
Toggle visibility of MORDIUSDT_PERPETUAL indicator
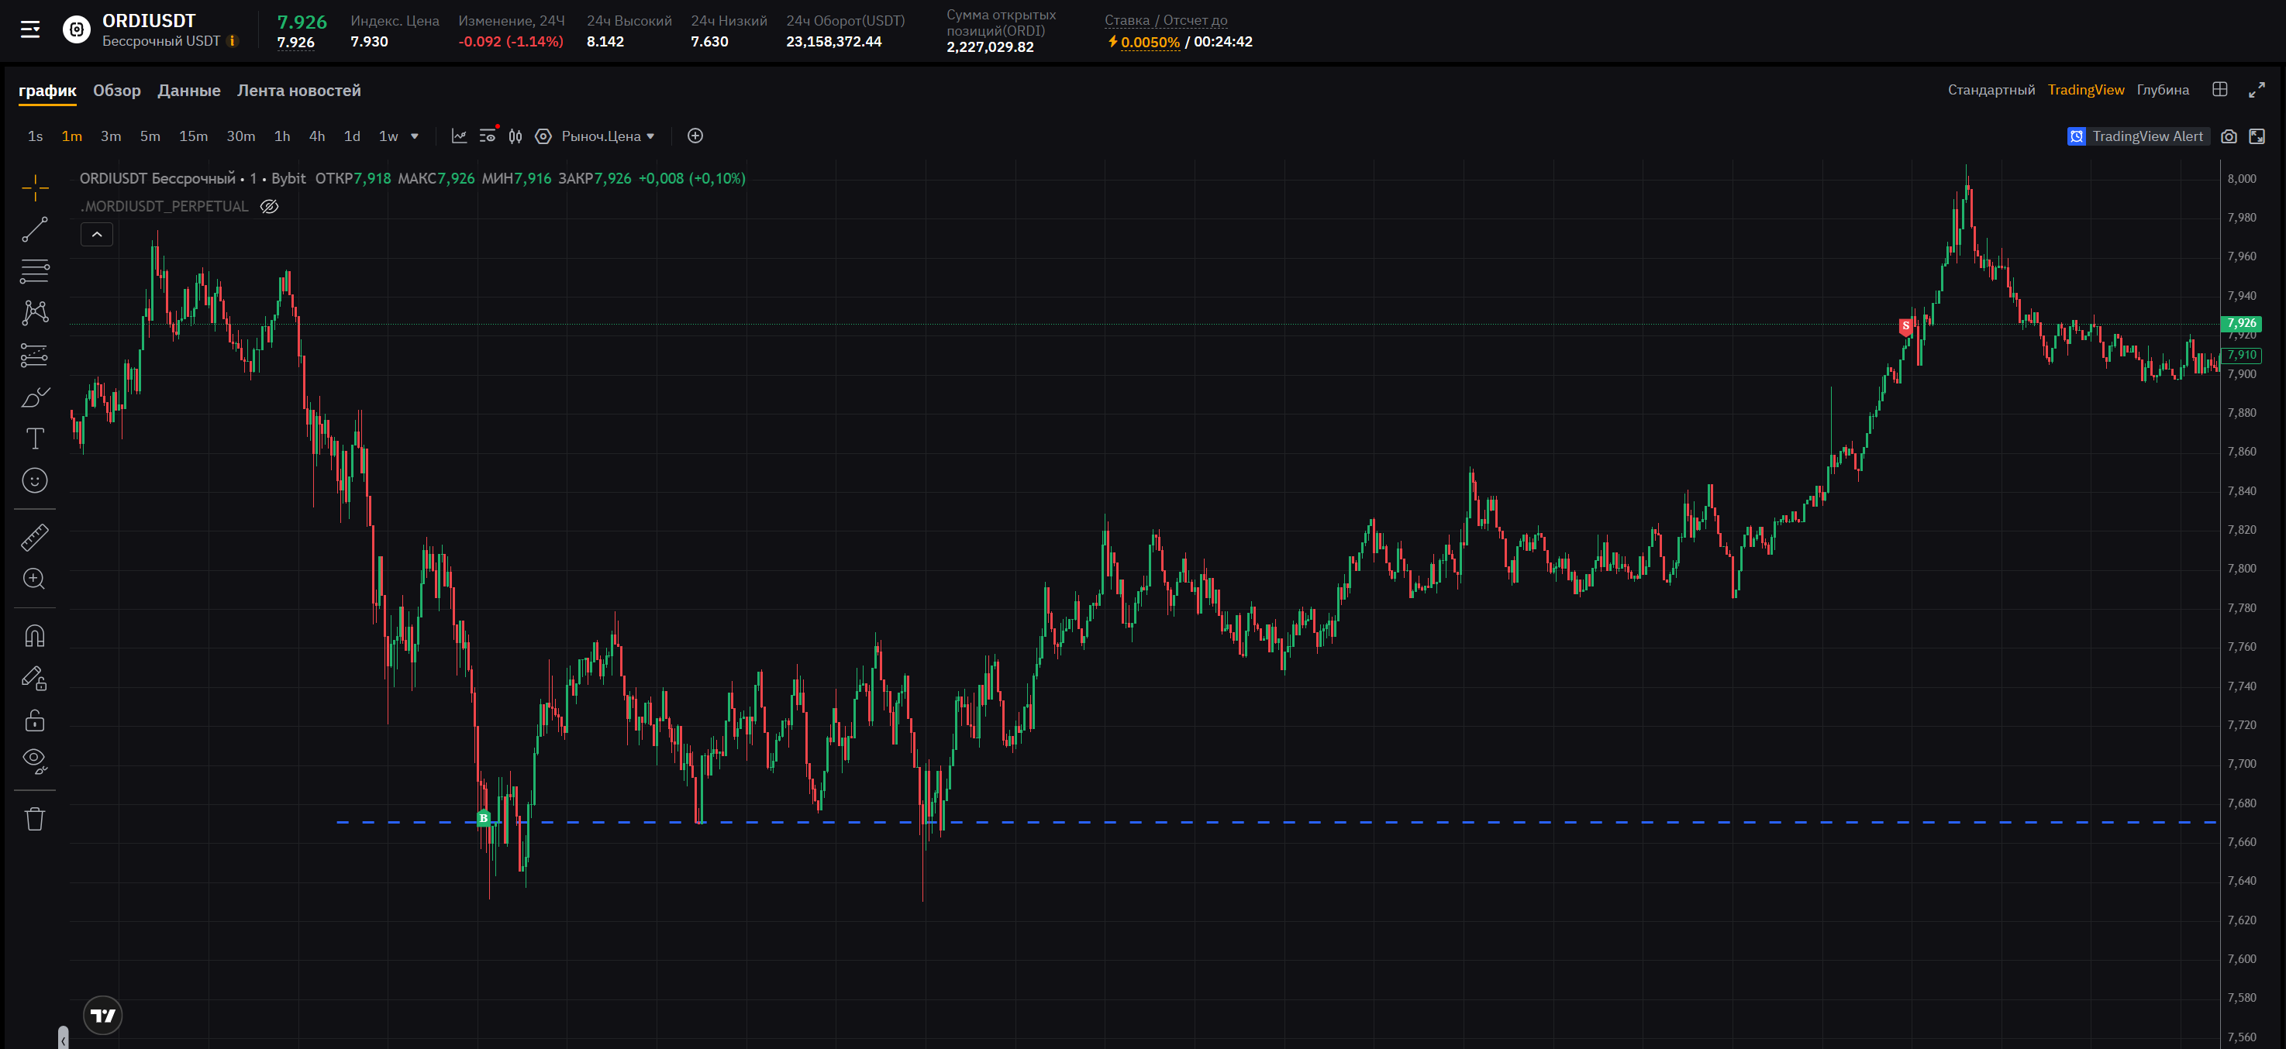[269, 207]
